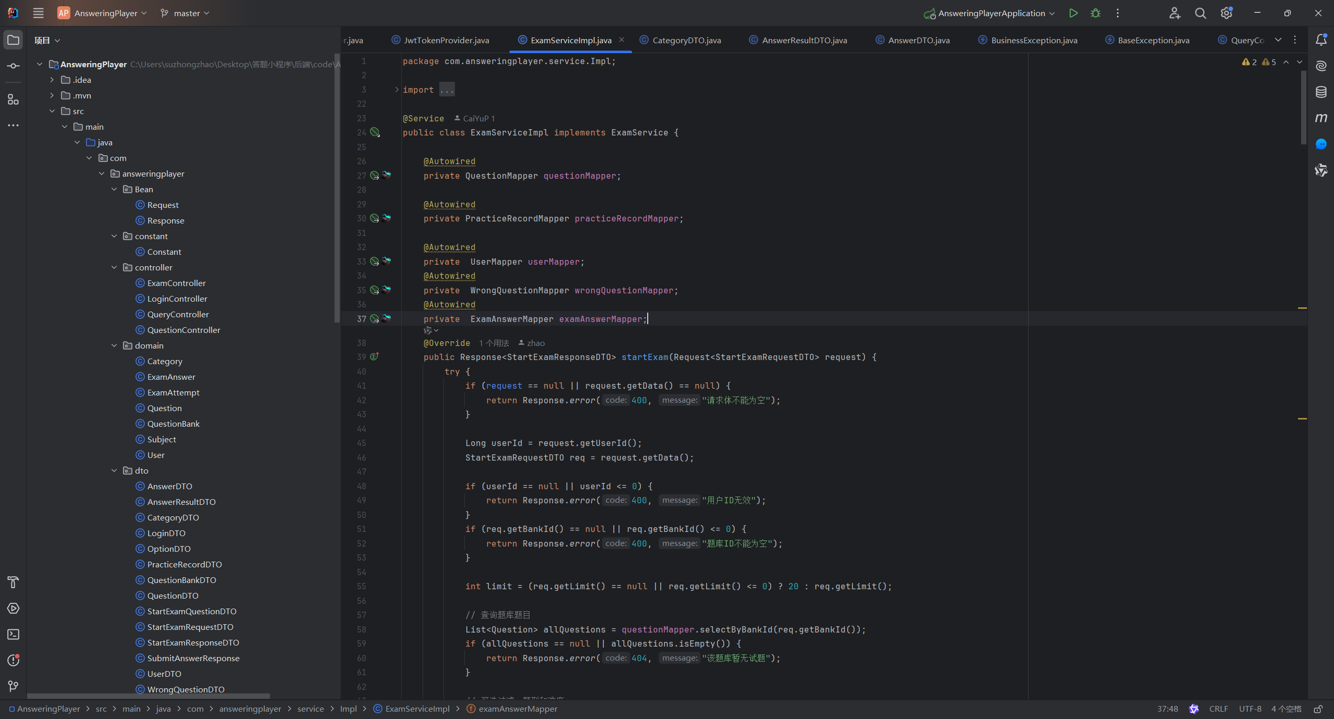Switch to the CategoryDTO.java tab
Image resolution: width=1334 pixels, height=719 pixels.
pos(686,40)
